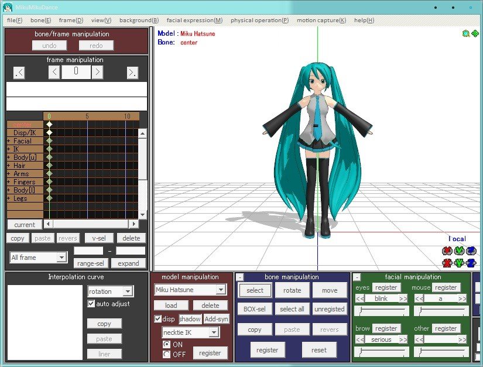Click the red X-axis rotation icon

tap(447, 251)
